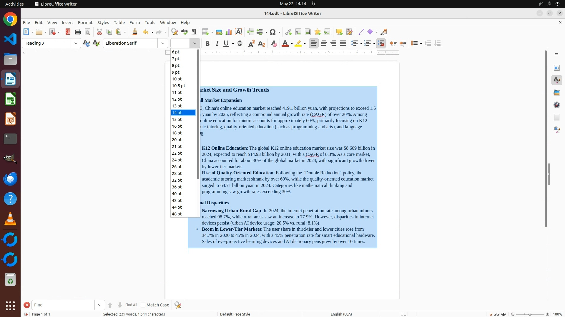Click the Clone Formatting paintbrush icon

click(134, 32)
